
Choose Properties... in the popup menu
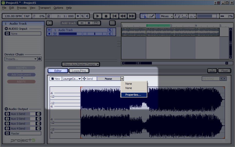click(x=134, y=95)
